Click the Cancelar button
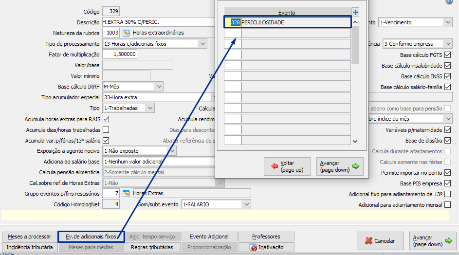Viewport: 459px width, 255px height. 380,241
